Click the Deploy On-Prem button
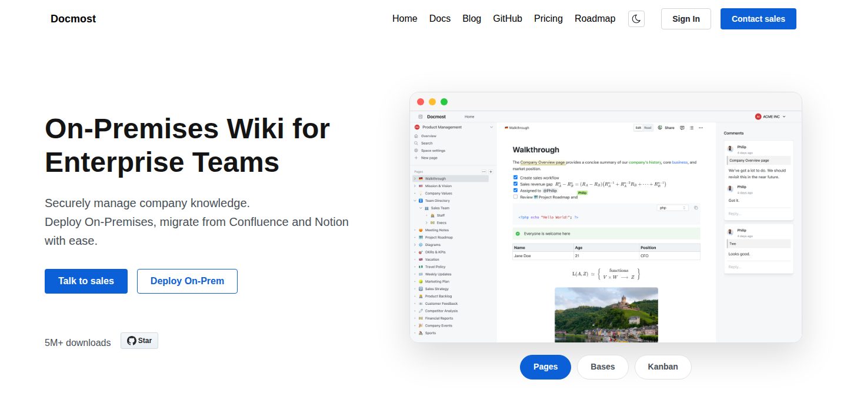The width and height of the screenshot is (847, 406). point(187,281)
